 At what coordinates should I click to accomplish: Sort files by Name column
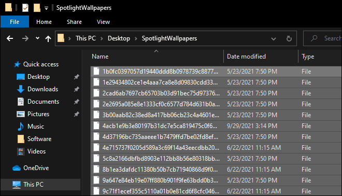156,57
